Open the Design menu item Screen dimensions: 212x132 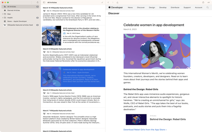pyautogui.click(x=152, y=8)
